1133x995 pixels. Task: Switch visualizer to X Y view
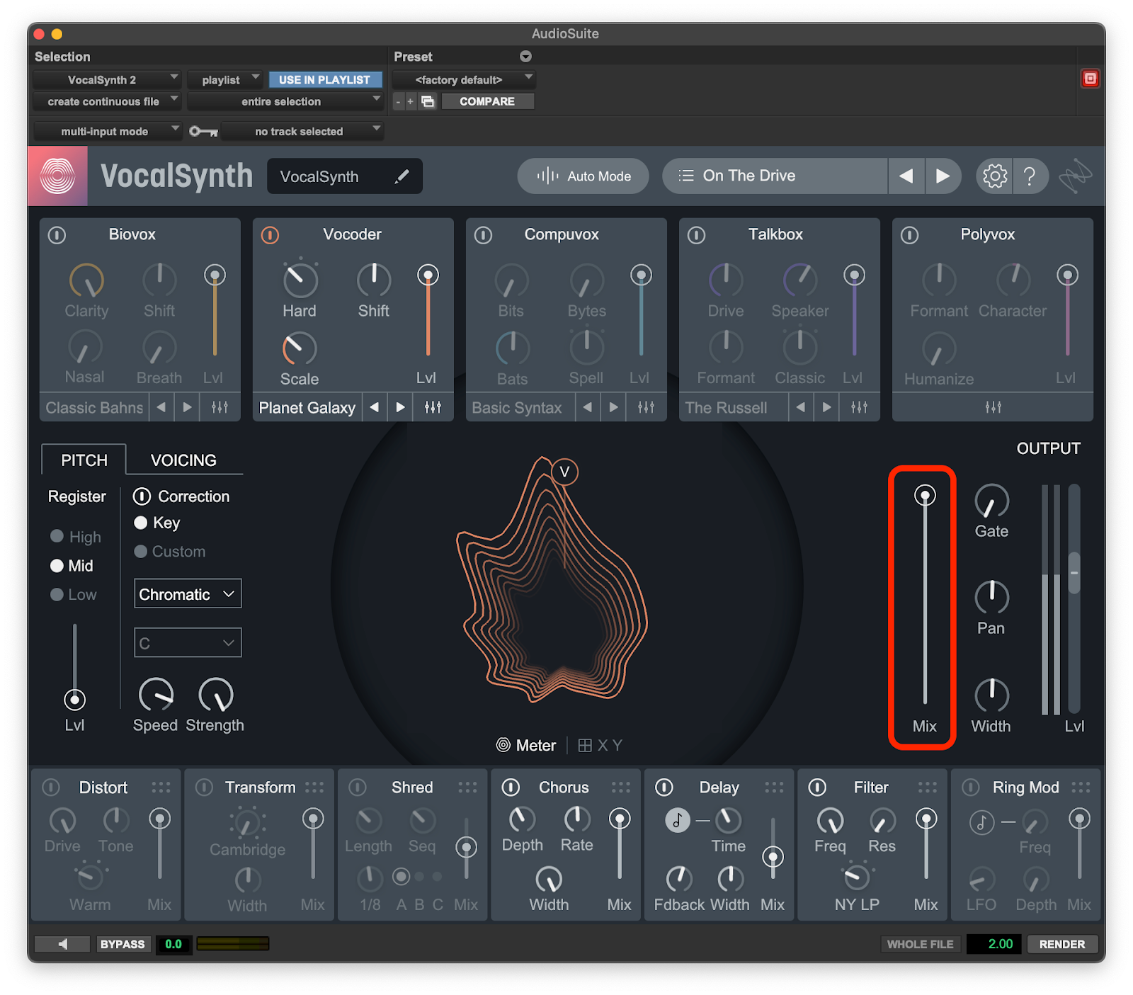tap(600, 745)
